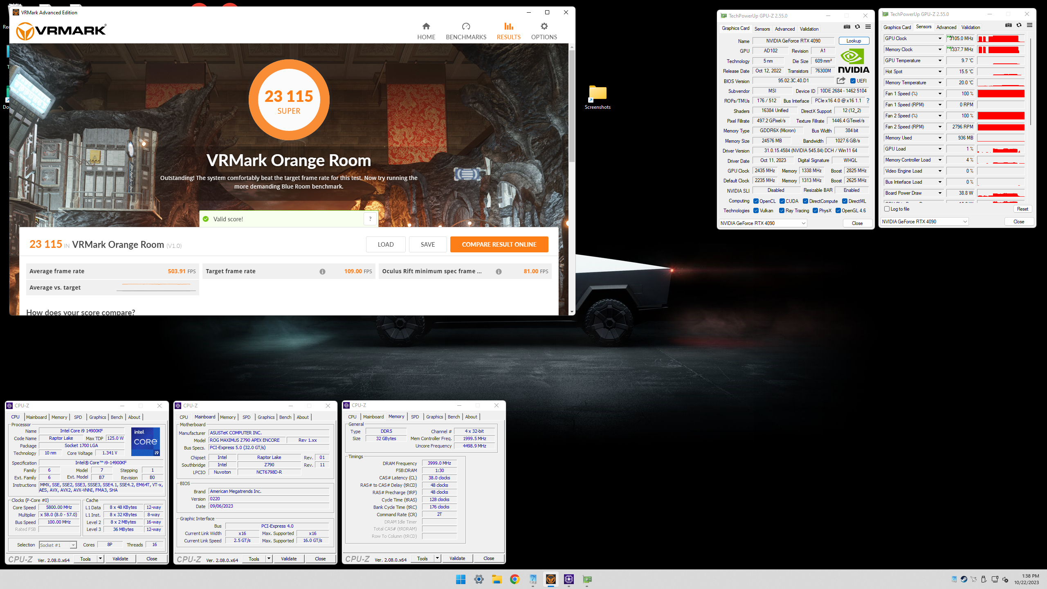The image size is (1047, 589).
Task: Click Oculus Rift minimum spec info icon
Action: 499,272
